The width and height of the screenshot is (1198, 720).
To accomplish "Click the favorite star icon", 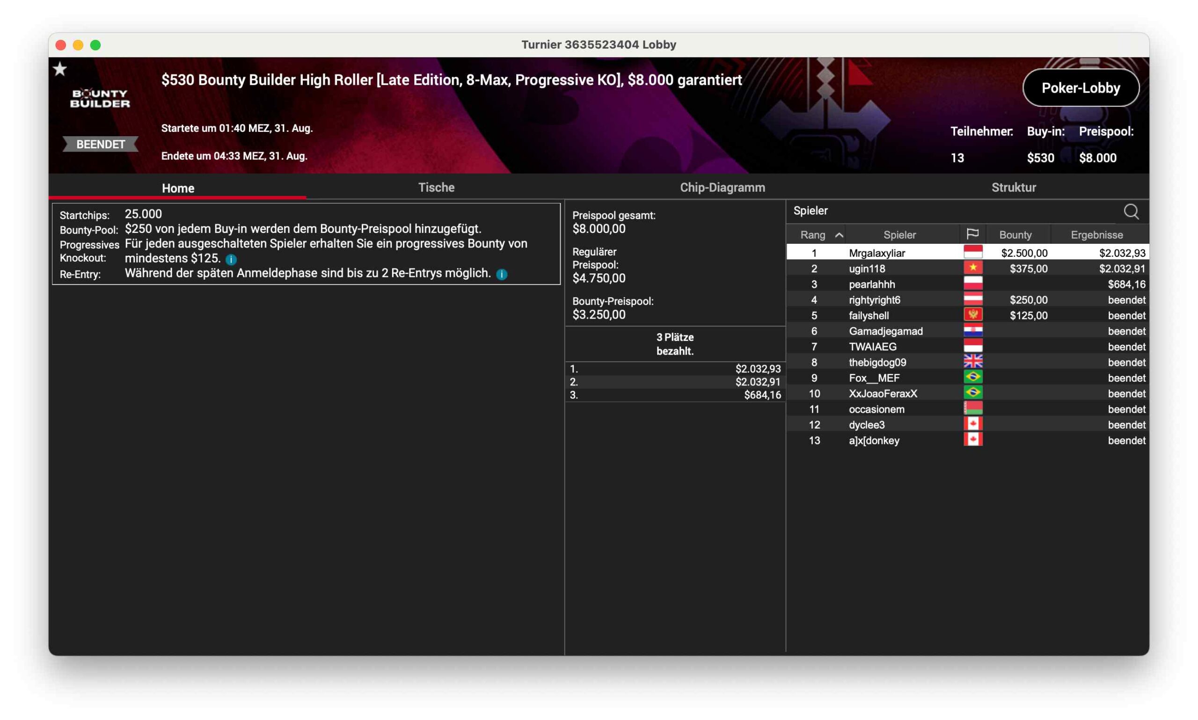I will 60,69.
